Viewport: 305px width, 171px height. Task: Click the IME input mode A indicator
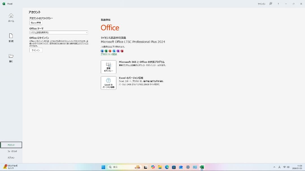pos(279,167)
